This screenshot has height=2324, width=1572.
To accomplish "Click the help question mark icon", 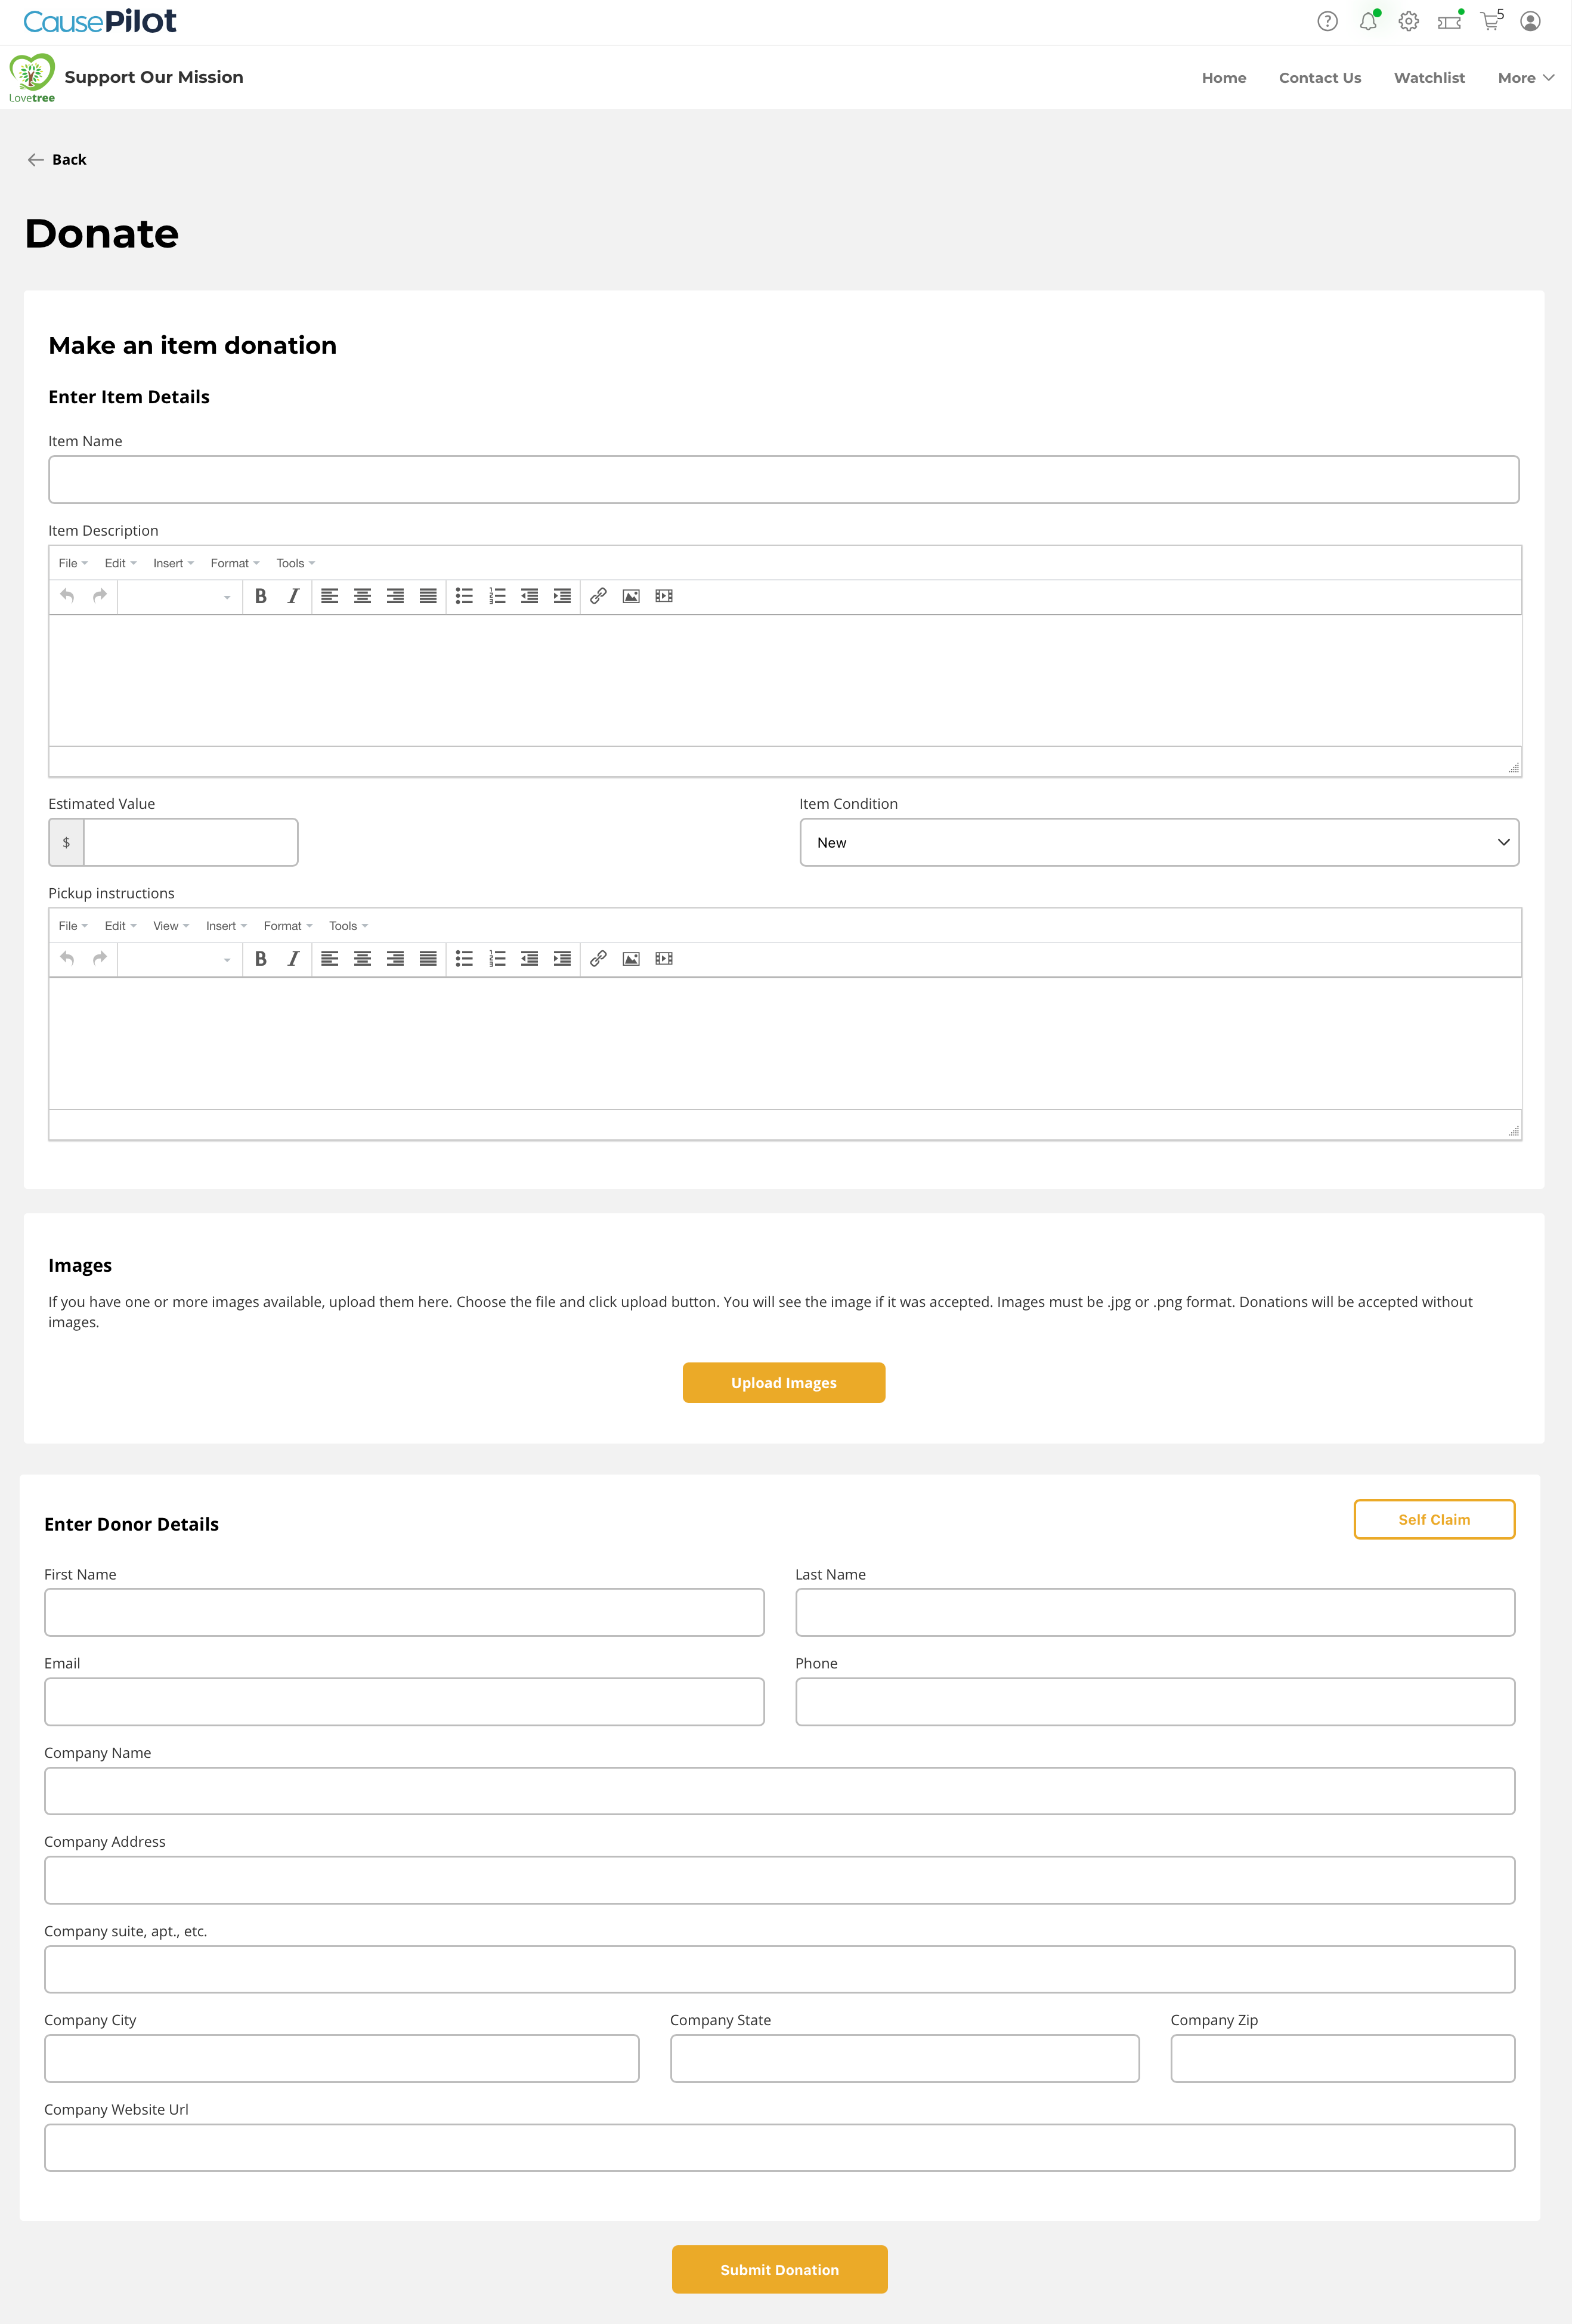I will [x=1327, y=21].
